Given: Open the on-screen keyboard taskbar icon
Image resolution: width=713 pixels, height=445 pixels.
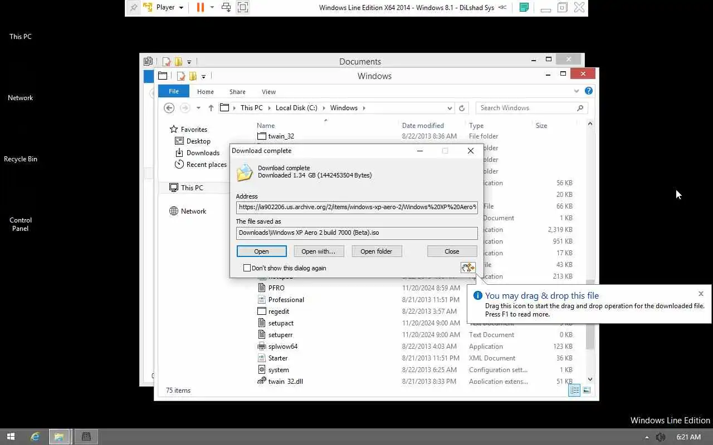Looking at the screenshot, I should (86, 437).
